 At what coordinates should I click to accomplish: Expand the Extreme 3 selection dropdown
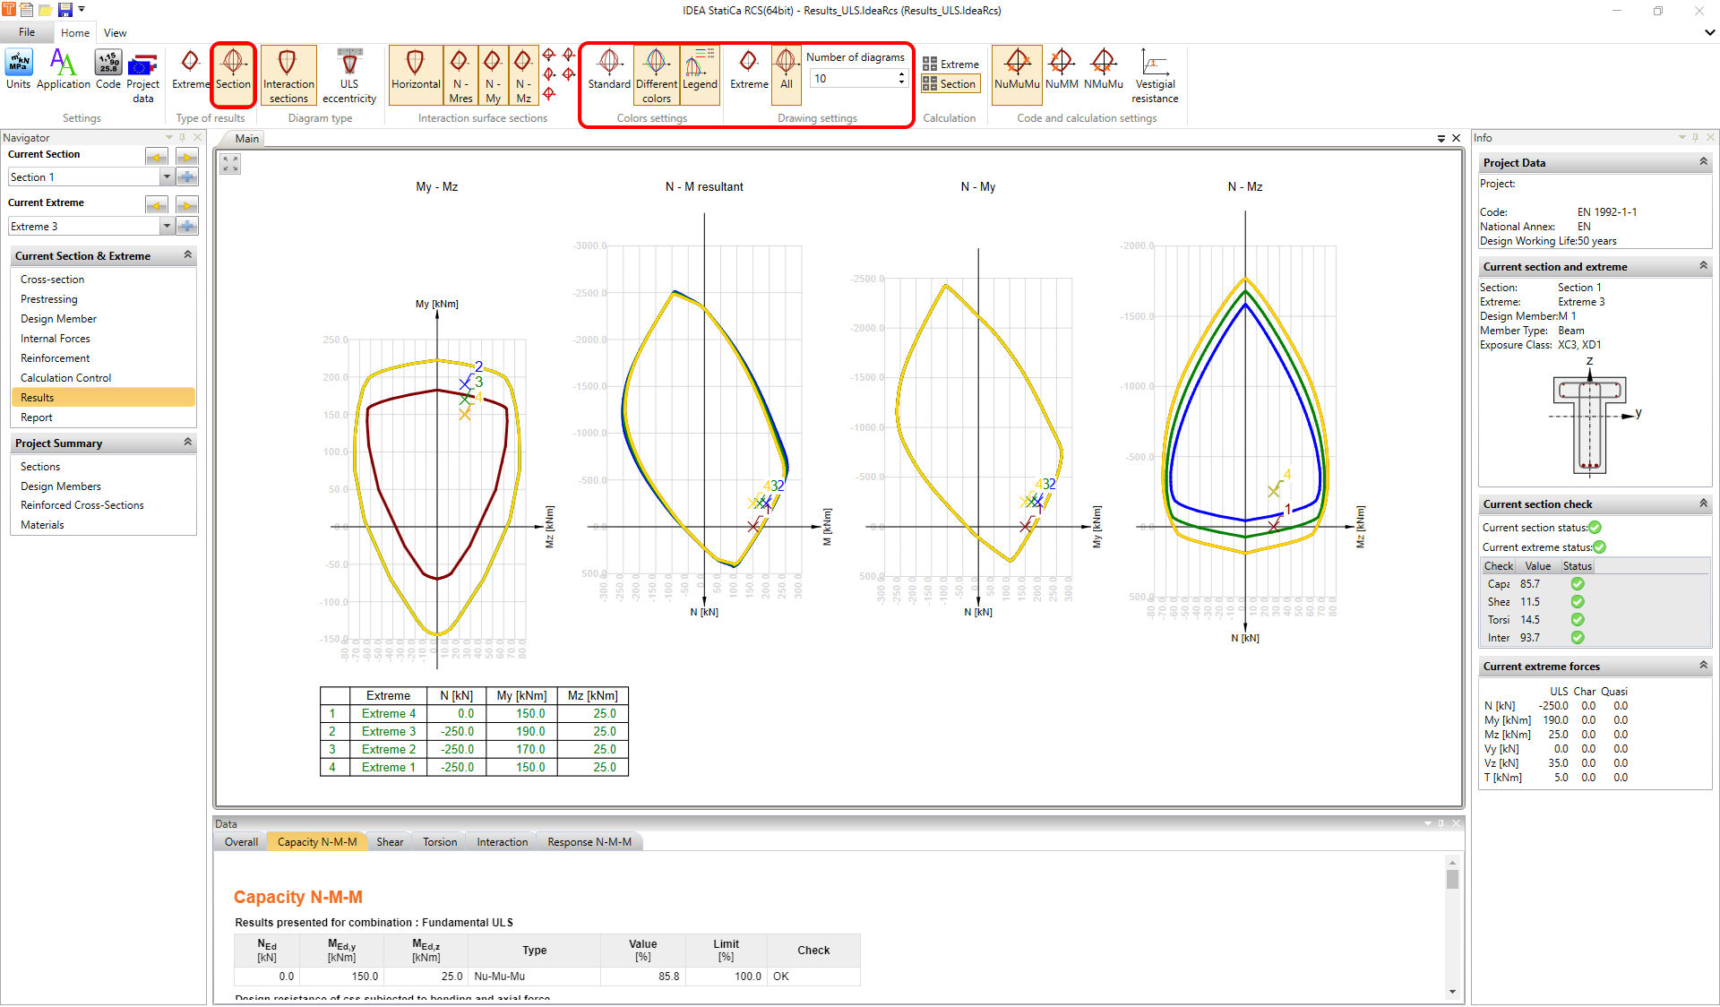(x=167, y=226)
